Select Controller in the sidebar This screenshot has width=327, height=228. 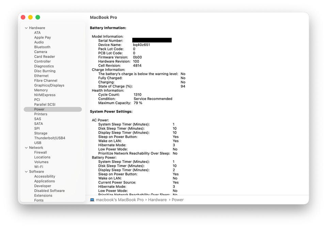tap(43, 62)
